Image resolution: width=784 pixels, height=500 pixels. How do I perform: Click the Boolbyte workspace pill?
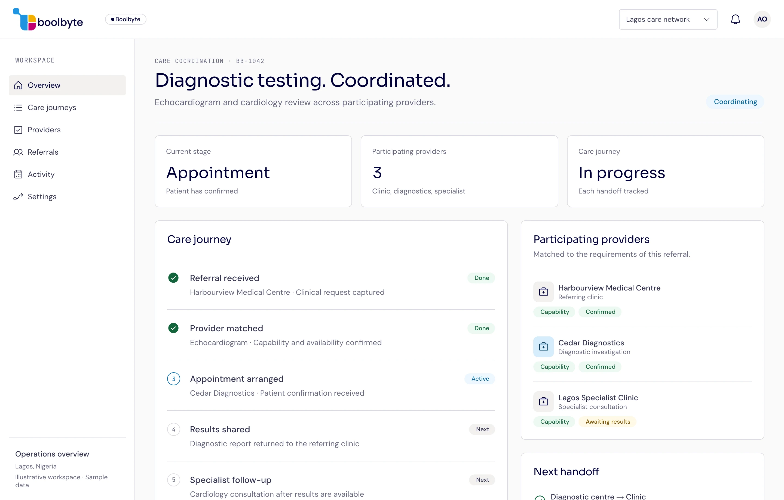click(x=126, y=19)
